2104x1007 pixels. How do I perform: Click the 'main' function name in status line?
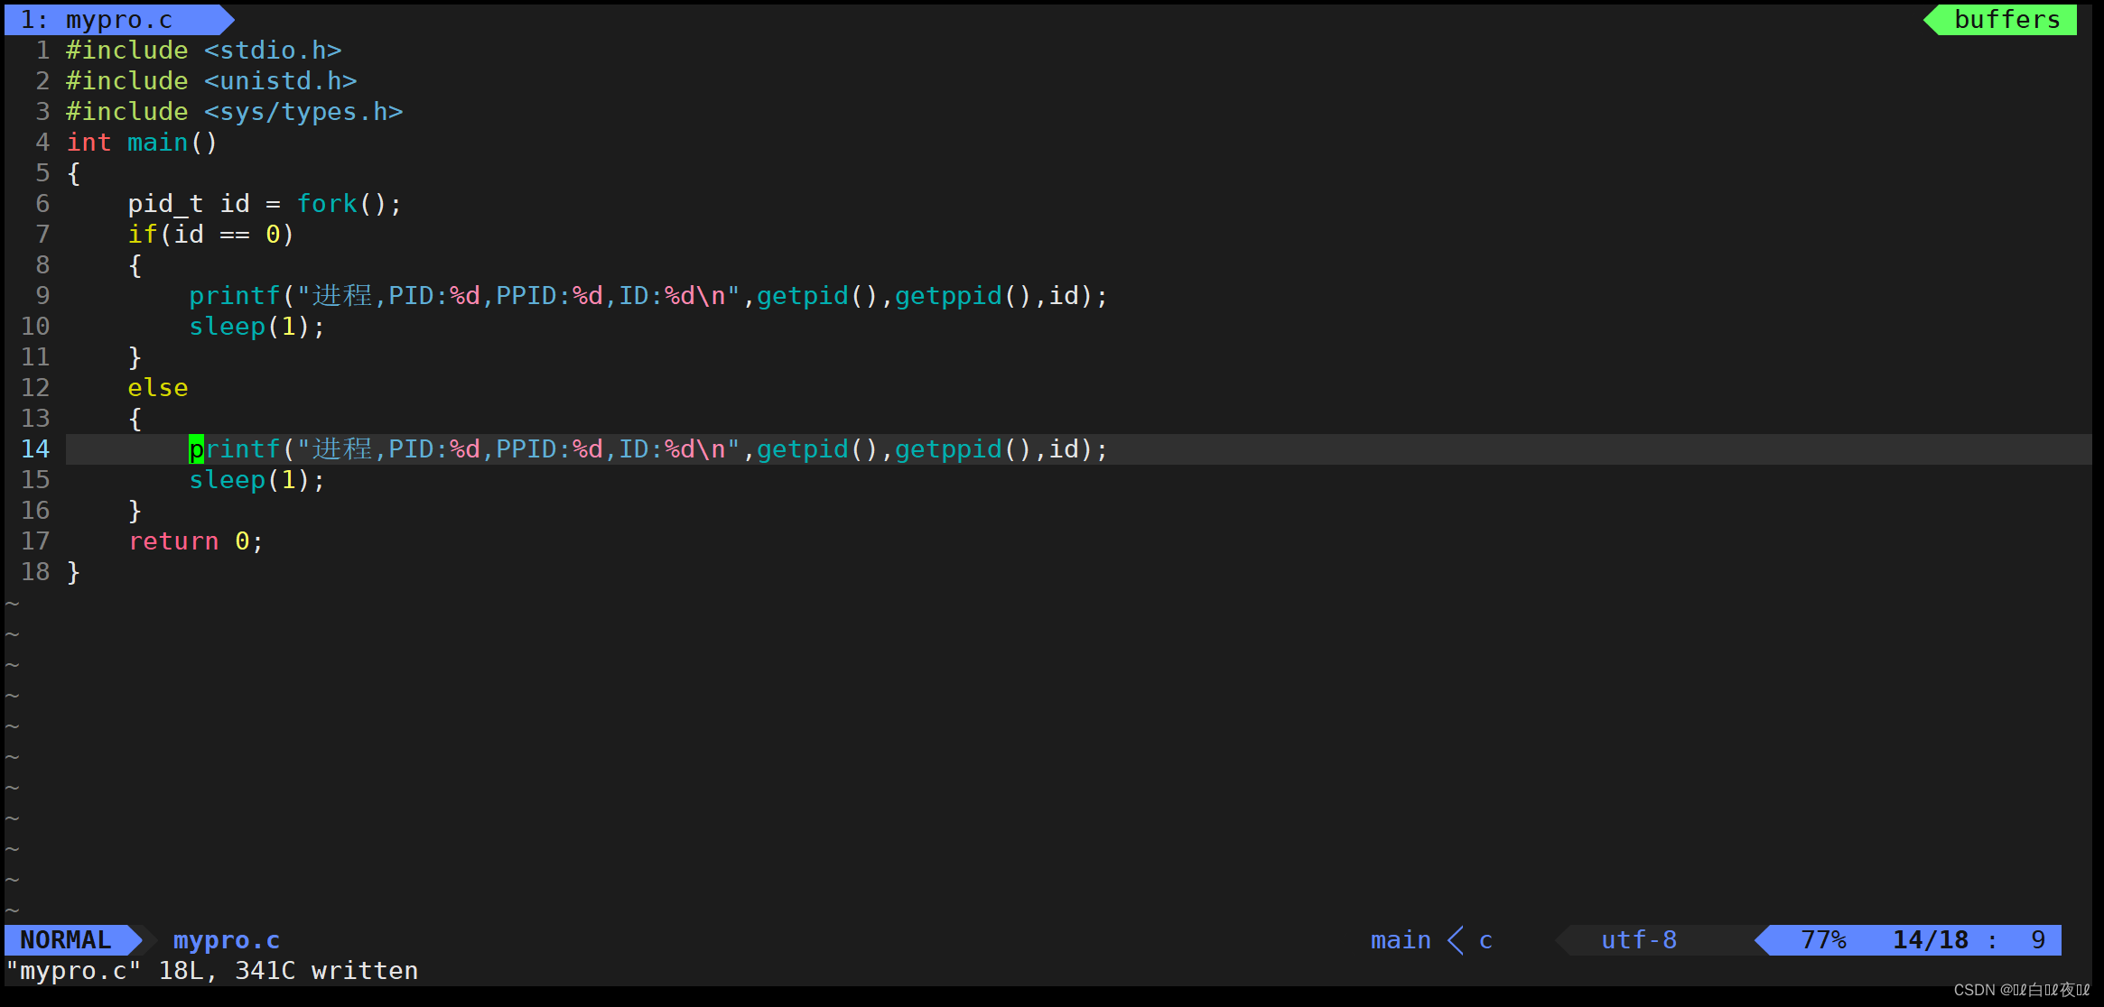(x=1401, y=940)
